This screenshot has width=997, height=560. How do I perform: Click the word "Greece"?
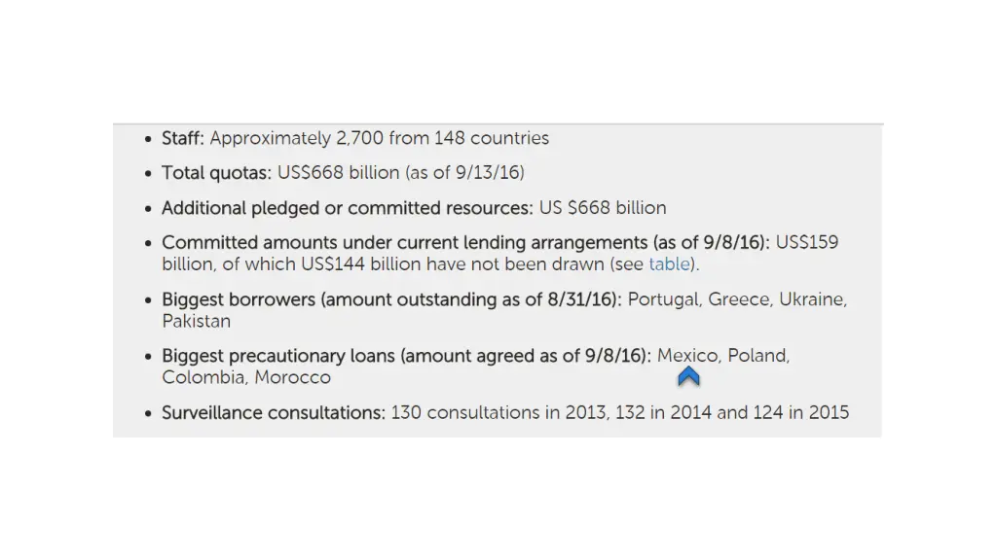click(739, 299)
